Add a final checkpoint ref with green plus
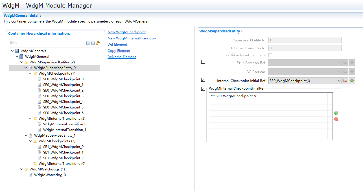 336,113
